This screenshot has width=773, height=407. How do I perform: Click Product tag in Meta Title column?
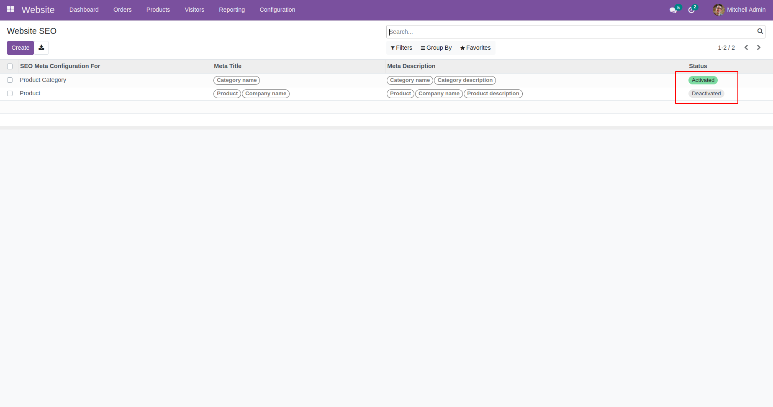pos(227,94)
